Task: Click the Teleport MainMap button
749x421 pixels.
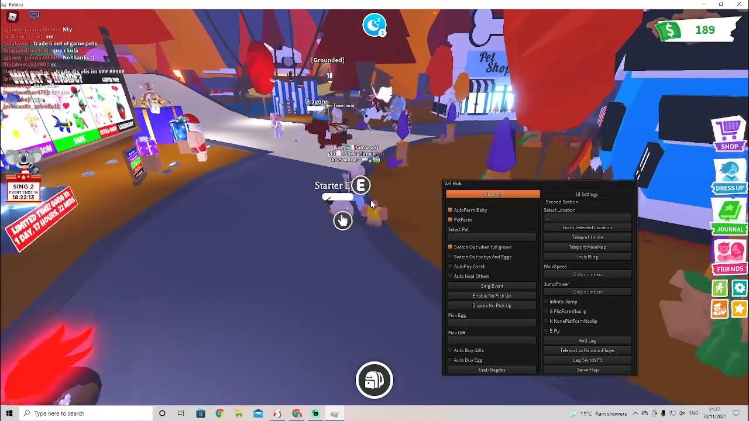Action: [587, 247]
